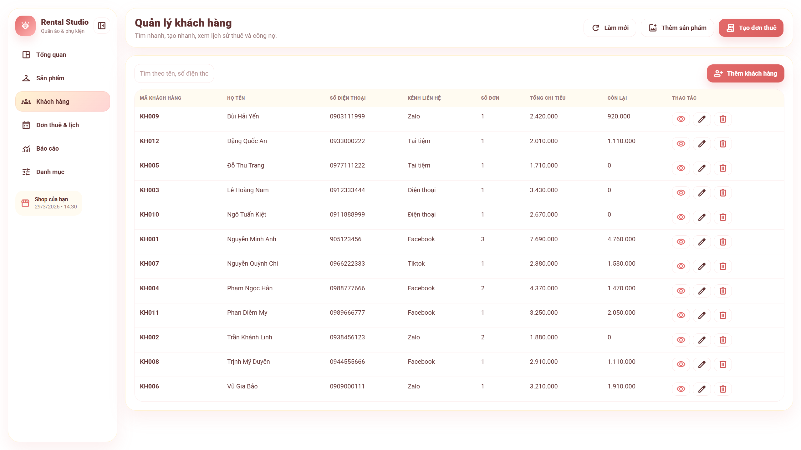801x450 pixels.
Task: Delete customer Trần Khánh Linh
Action: (723, 340)
